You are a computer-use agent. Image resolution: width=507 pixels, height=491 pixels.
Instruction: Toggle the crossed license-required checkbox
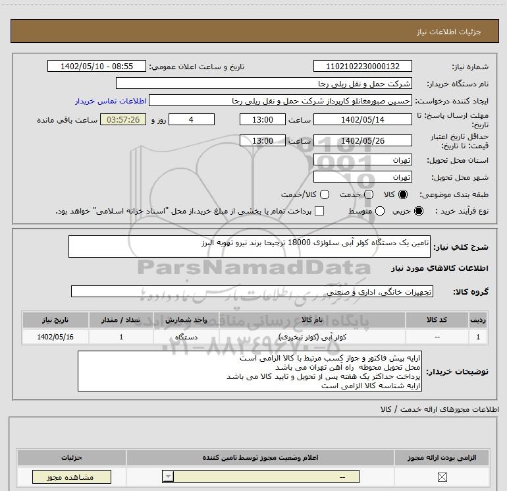pos(442,477)
